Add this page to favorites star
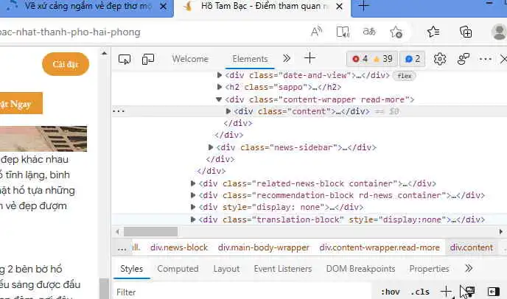This screenshot has width=507, height=299. (396, 32)
